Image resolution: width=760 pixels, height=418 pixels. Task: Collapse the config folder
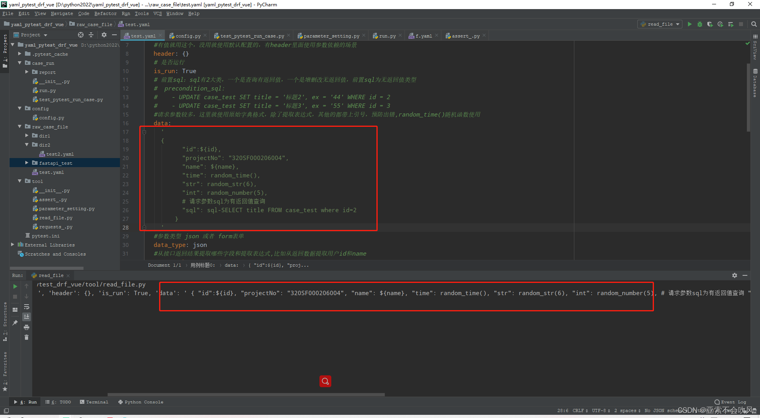point(19,108)
